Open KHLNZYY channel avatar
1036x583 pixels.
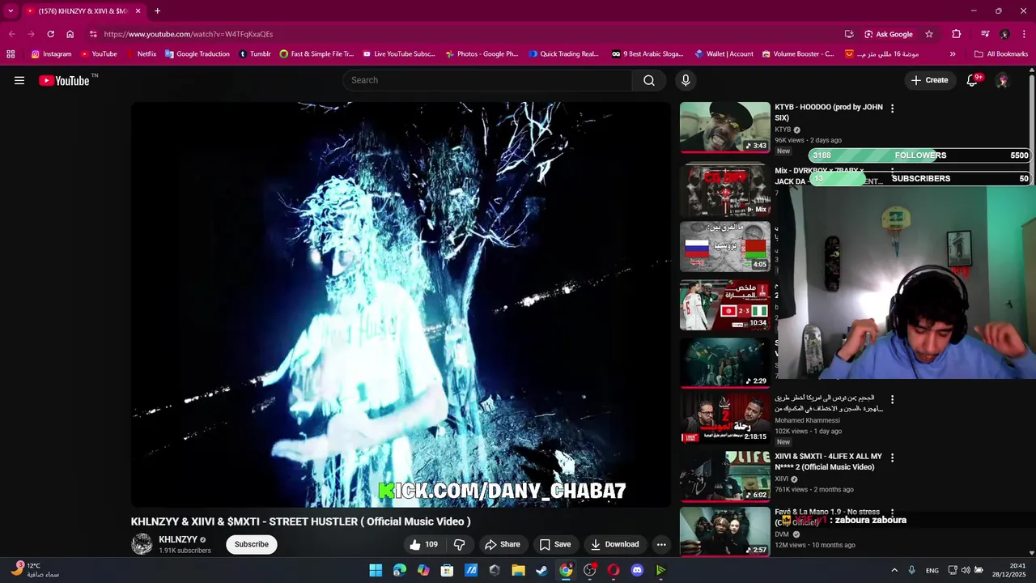142,544
